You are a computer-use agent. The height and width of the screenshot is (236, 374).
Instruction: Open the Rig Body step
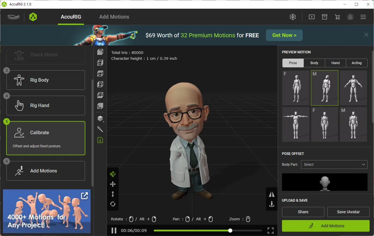pos(46,80)
